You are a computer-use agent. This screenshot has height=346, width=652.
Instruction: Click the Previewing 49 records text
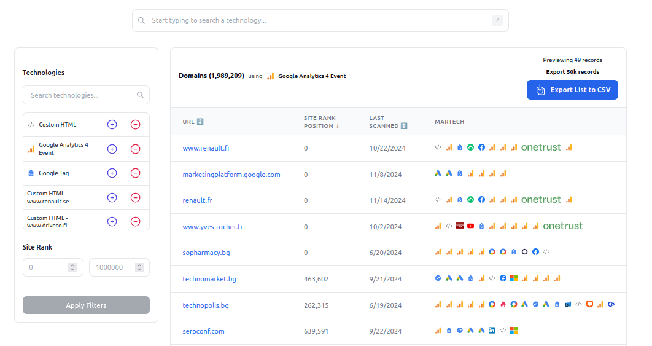(573, 60)
